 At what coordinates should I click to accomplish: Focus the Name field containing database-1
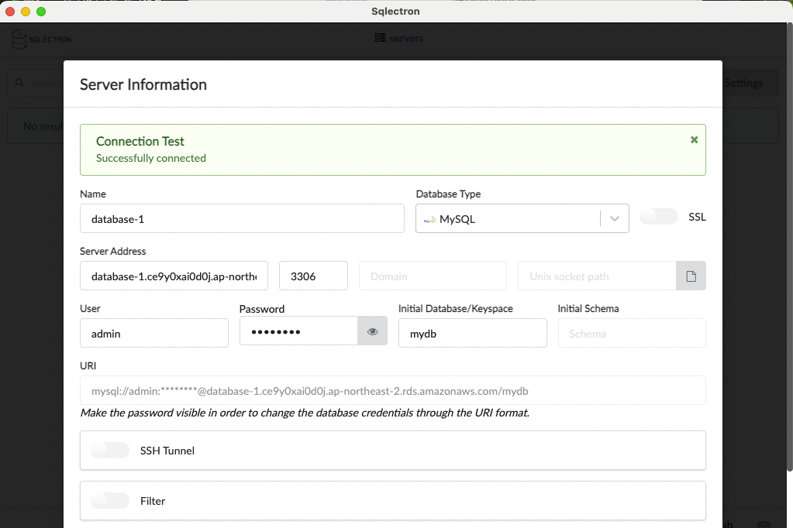242,219
